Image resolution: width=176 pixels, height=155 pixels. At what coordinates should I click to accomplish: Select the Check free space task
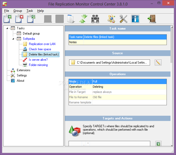(x=40, y=49)
